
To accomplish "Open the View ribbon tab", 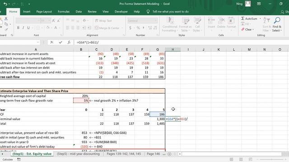I will pyautogui.click(x=106, y=12).
